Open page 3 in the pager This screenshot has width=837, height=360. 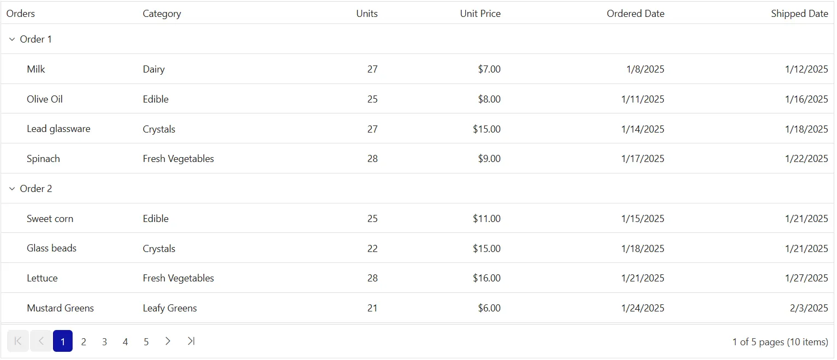coord(104,341)
